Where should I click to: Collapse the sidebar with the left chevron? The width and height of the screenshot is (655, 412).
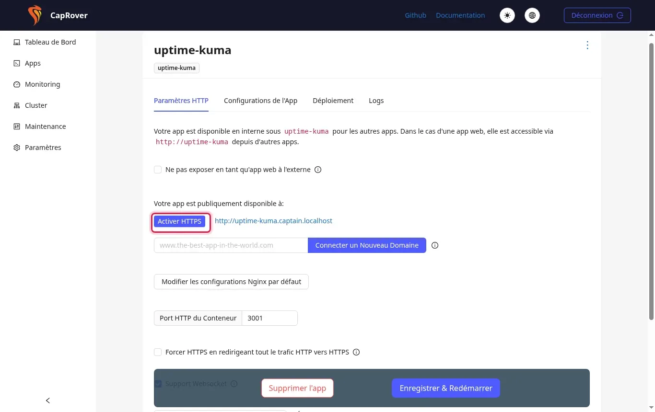(x=48, y=401)
